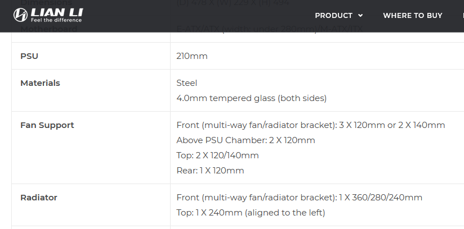Image resolution: width=464 pixels, height=229 pixels.
Task: Click the Top 1 X 240mm radiator line
Action: 251,213
